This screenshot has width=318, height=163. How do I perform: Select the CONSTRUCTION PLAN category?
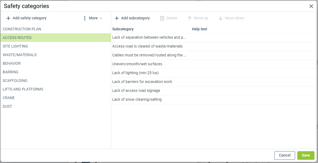click(x=22, y=29)
